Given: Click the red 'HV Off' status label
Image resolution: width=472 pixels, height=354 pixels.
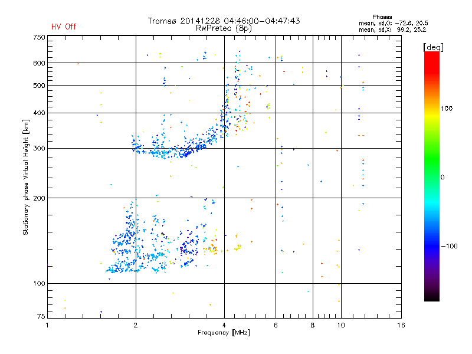Looking at the screenshot, I should (x=64, y=27).
